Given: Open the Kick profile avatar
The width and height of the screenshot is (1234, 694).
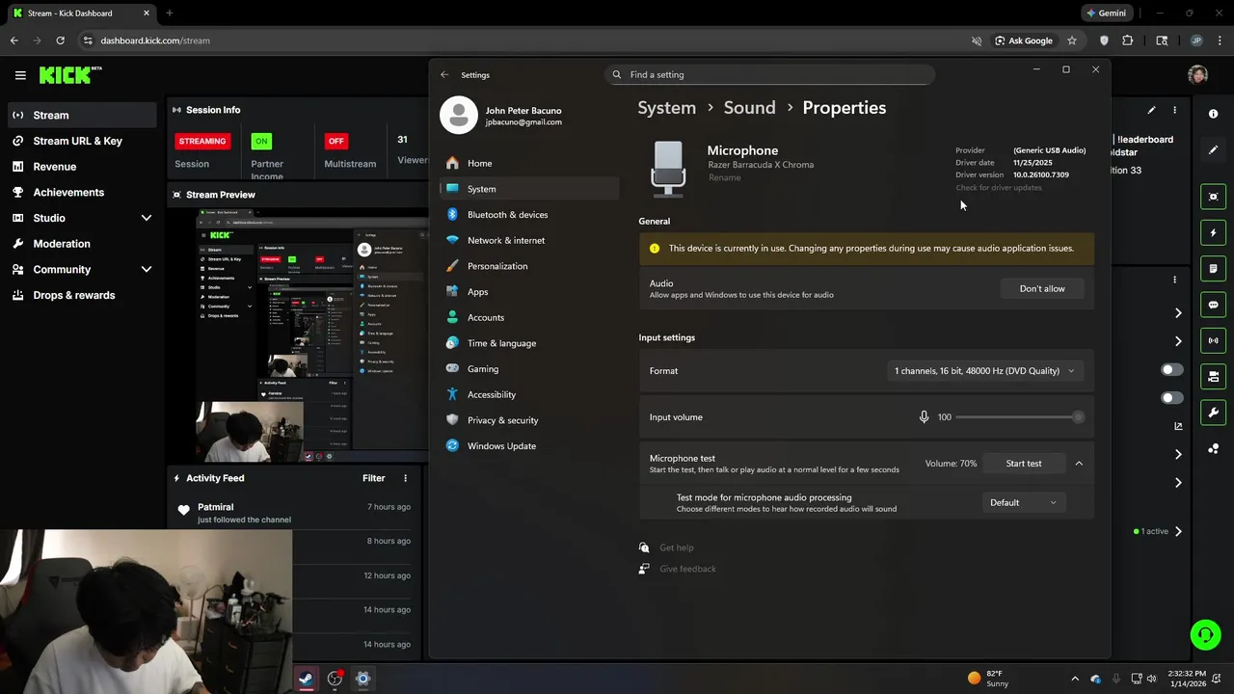Looking at the screenshot, I should [1198, 74].
